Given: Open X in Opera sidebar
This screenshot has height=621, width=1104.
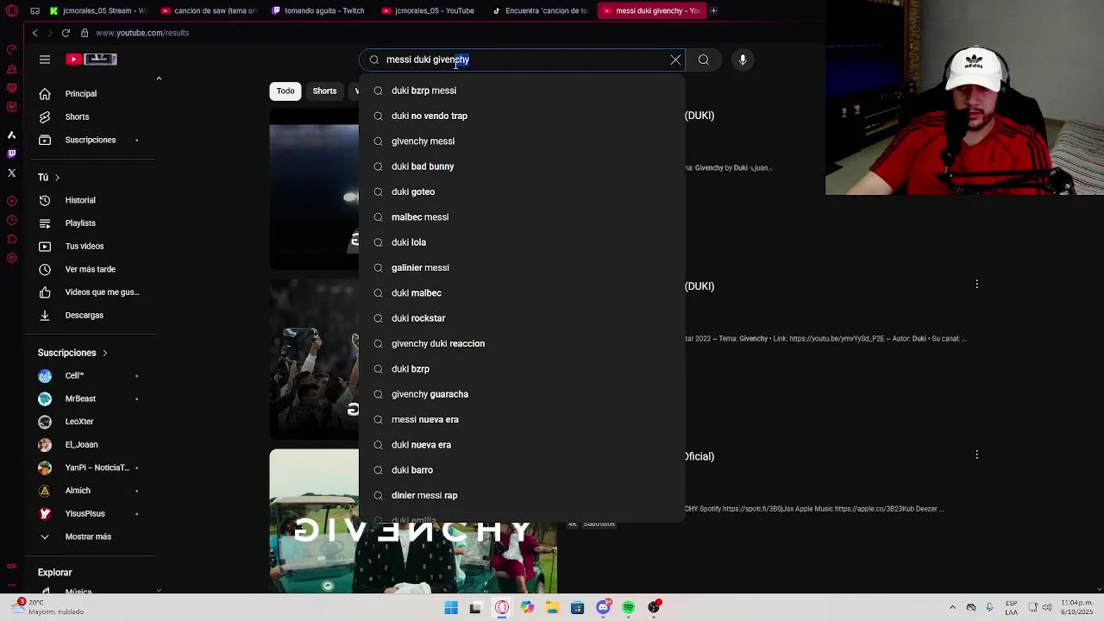Looking at the screenshot, I should click(11, 172).
